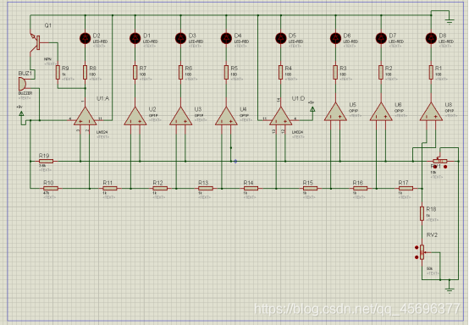
Task: Click the LM324 label under U1:D
Action: pyautogui.click(x=298, y=132)
